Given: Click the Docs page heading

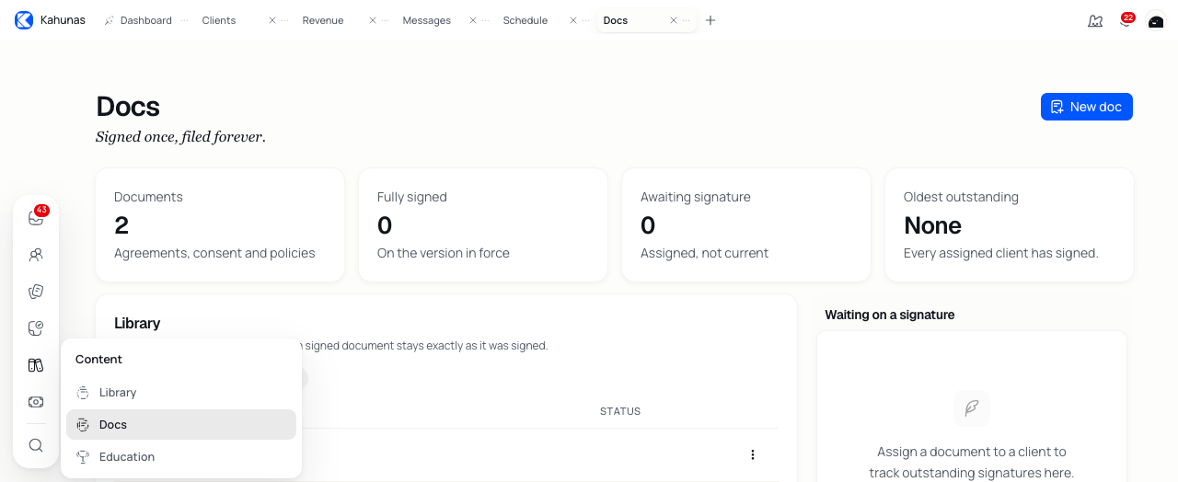Looking at the screenshot, I should [128, 107].
